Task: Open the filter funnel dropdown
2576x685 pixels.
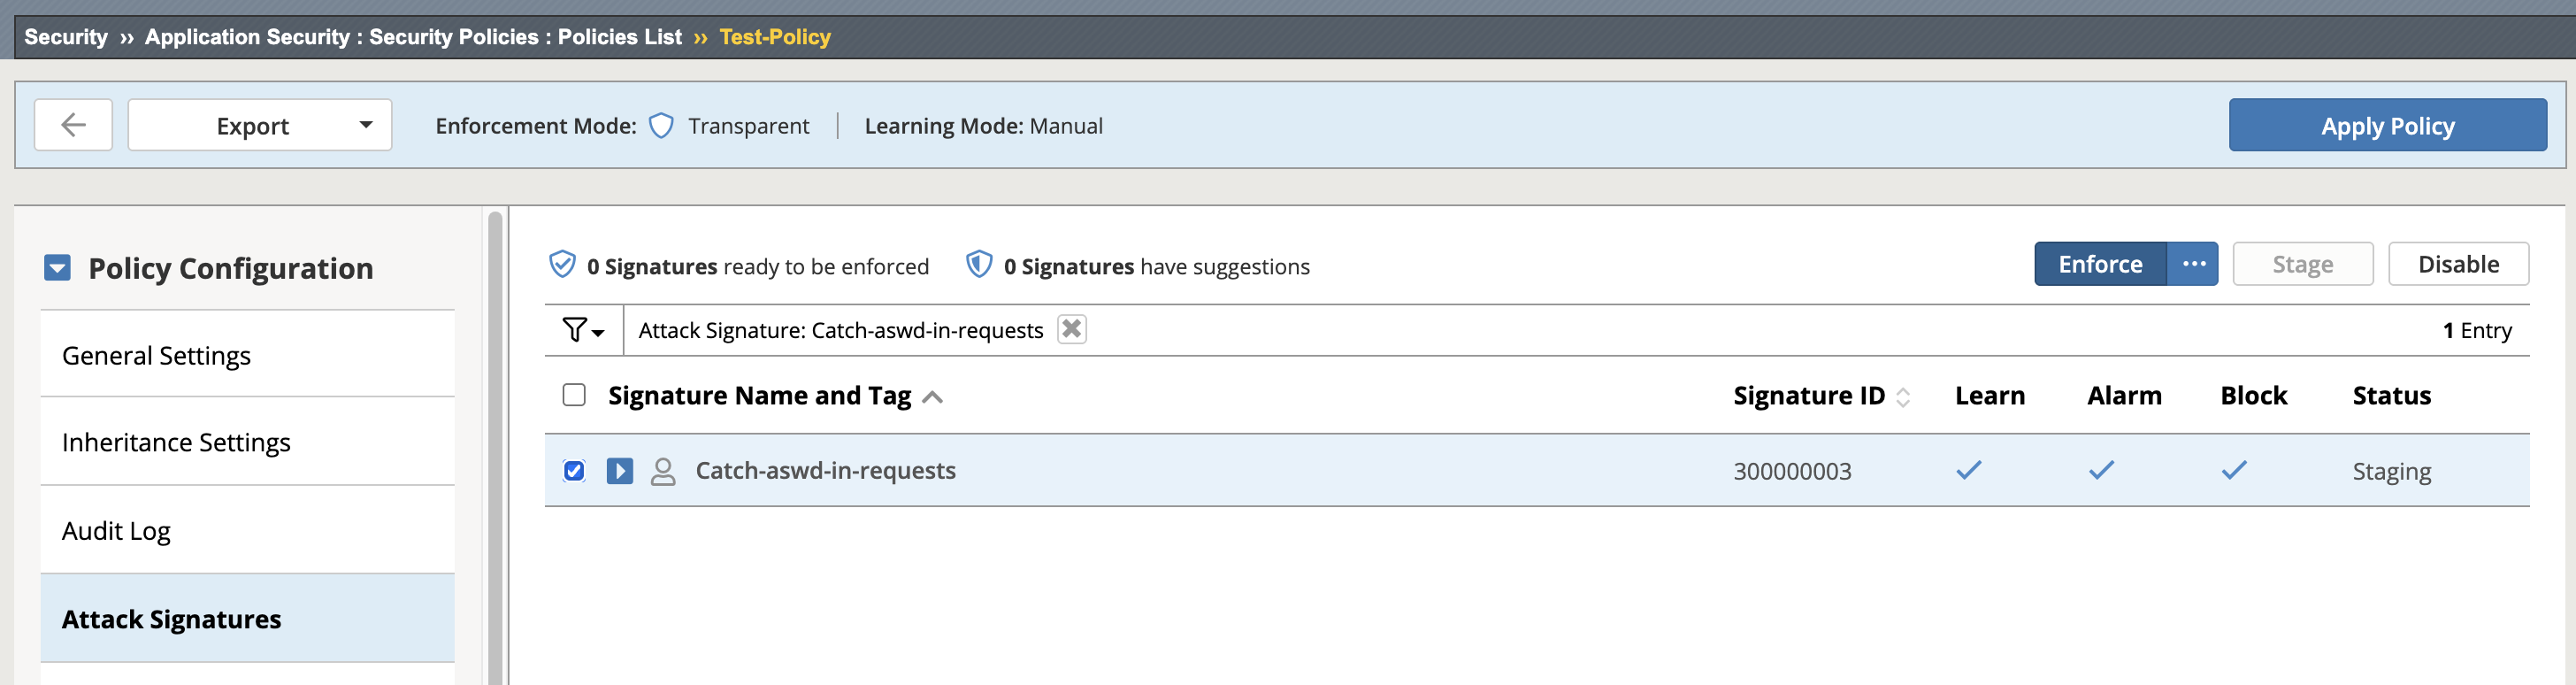Action: pos(583,330)
